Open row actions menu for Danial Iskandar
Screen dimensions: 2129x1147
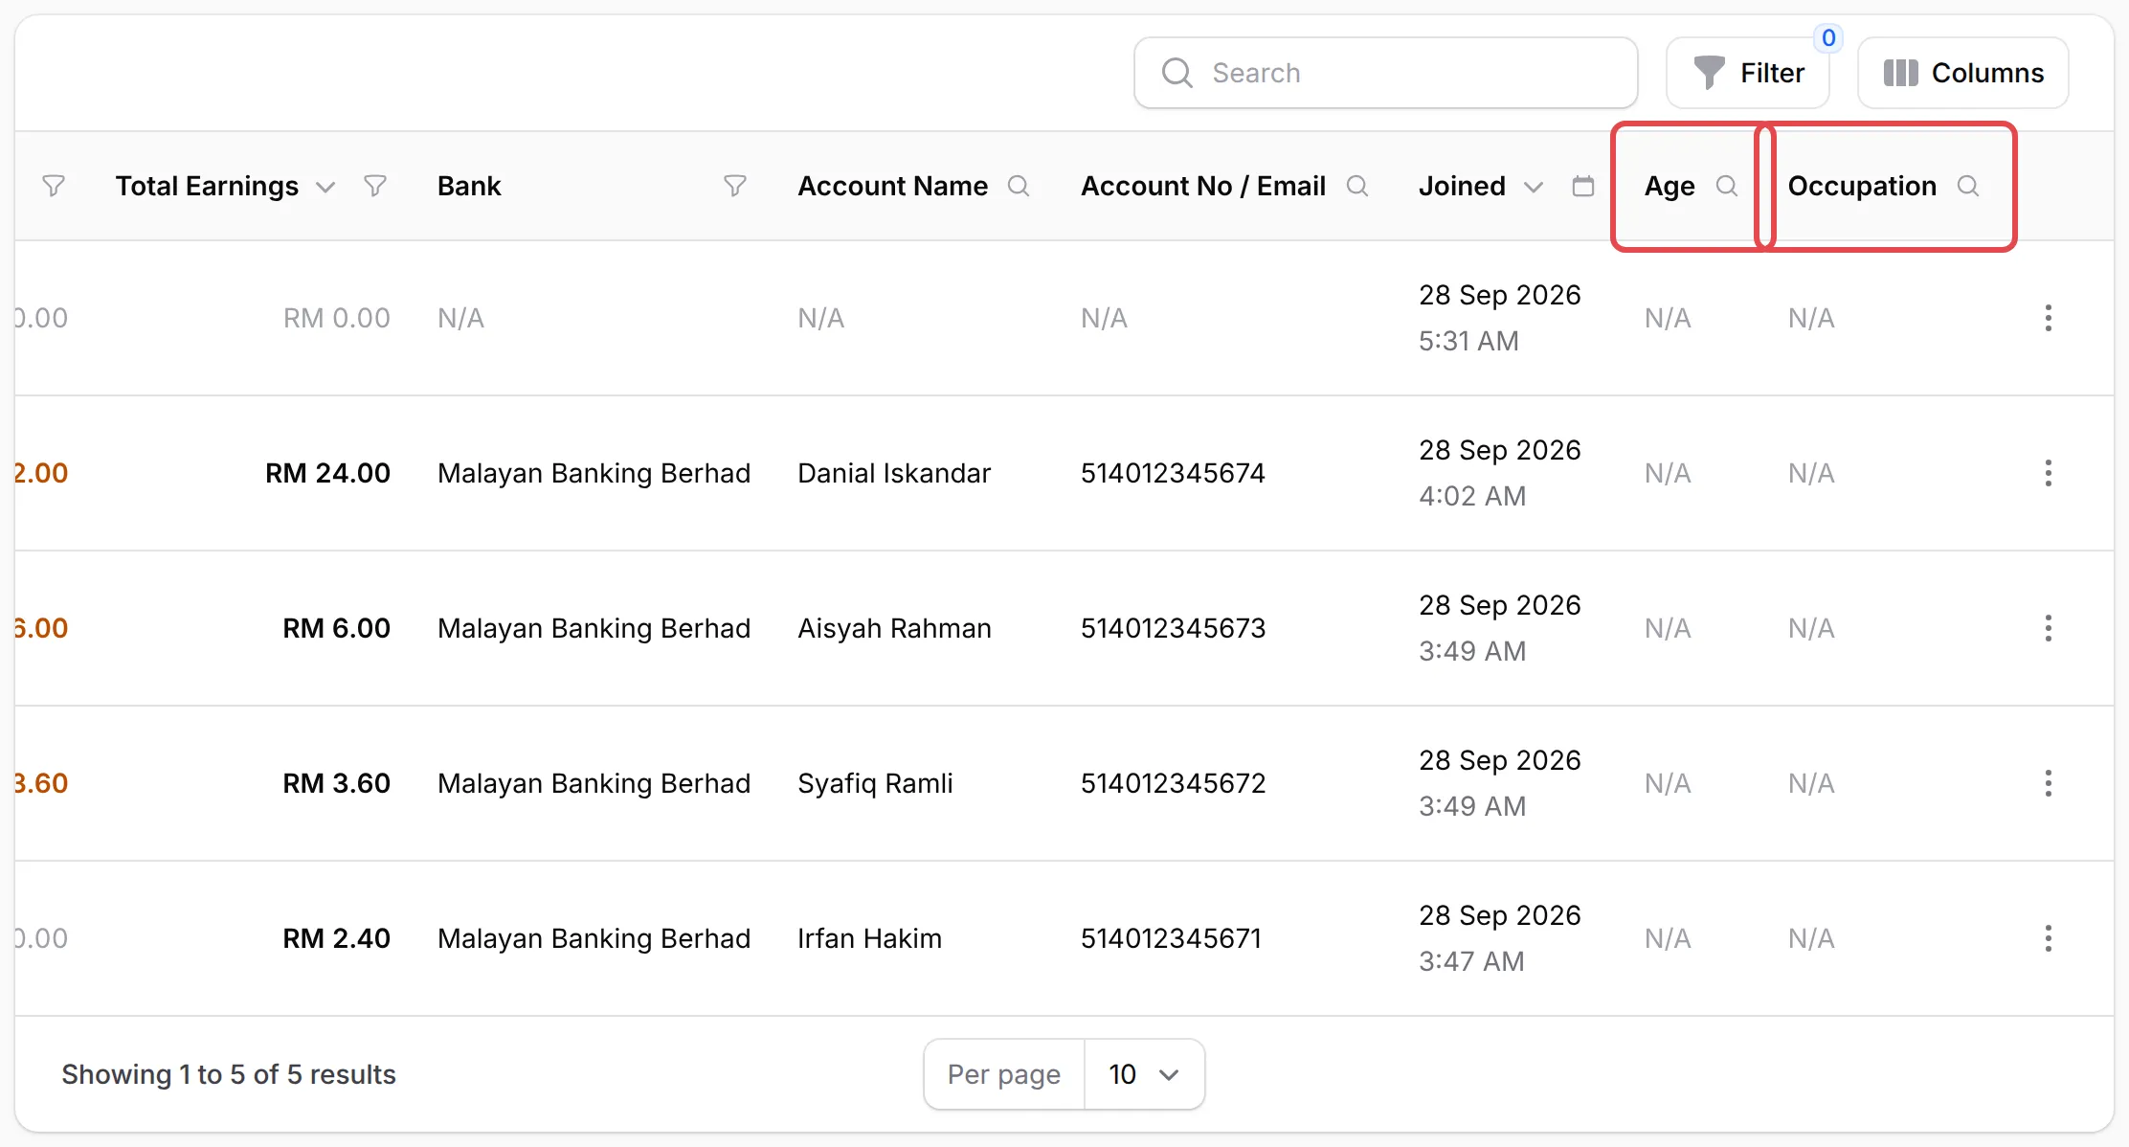click(2049, 473)
